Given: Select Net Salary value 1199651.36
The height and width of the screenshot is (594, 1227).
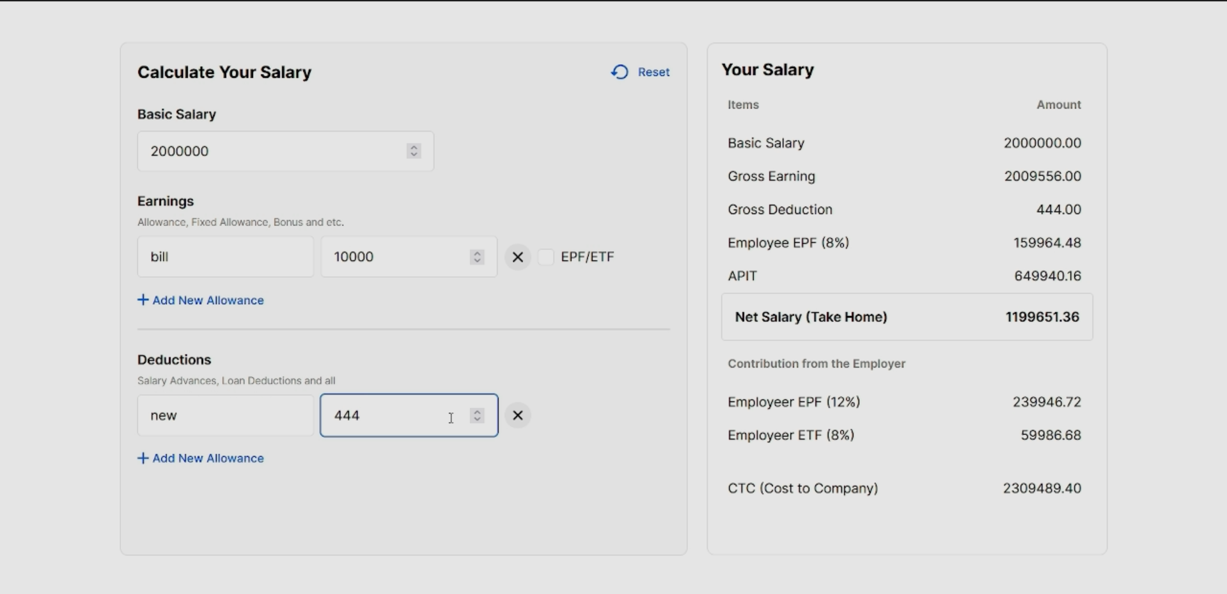Looking at the screenshot, I should (x=1042, y=317).
